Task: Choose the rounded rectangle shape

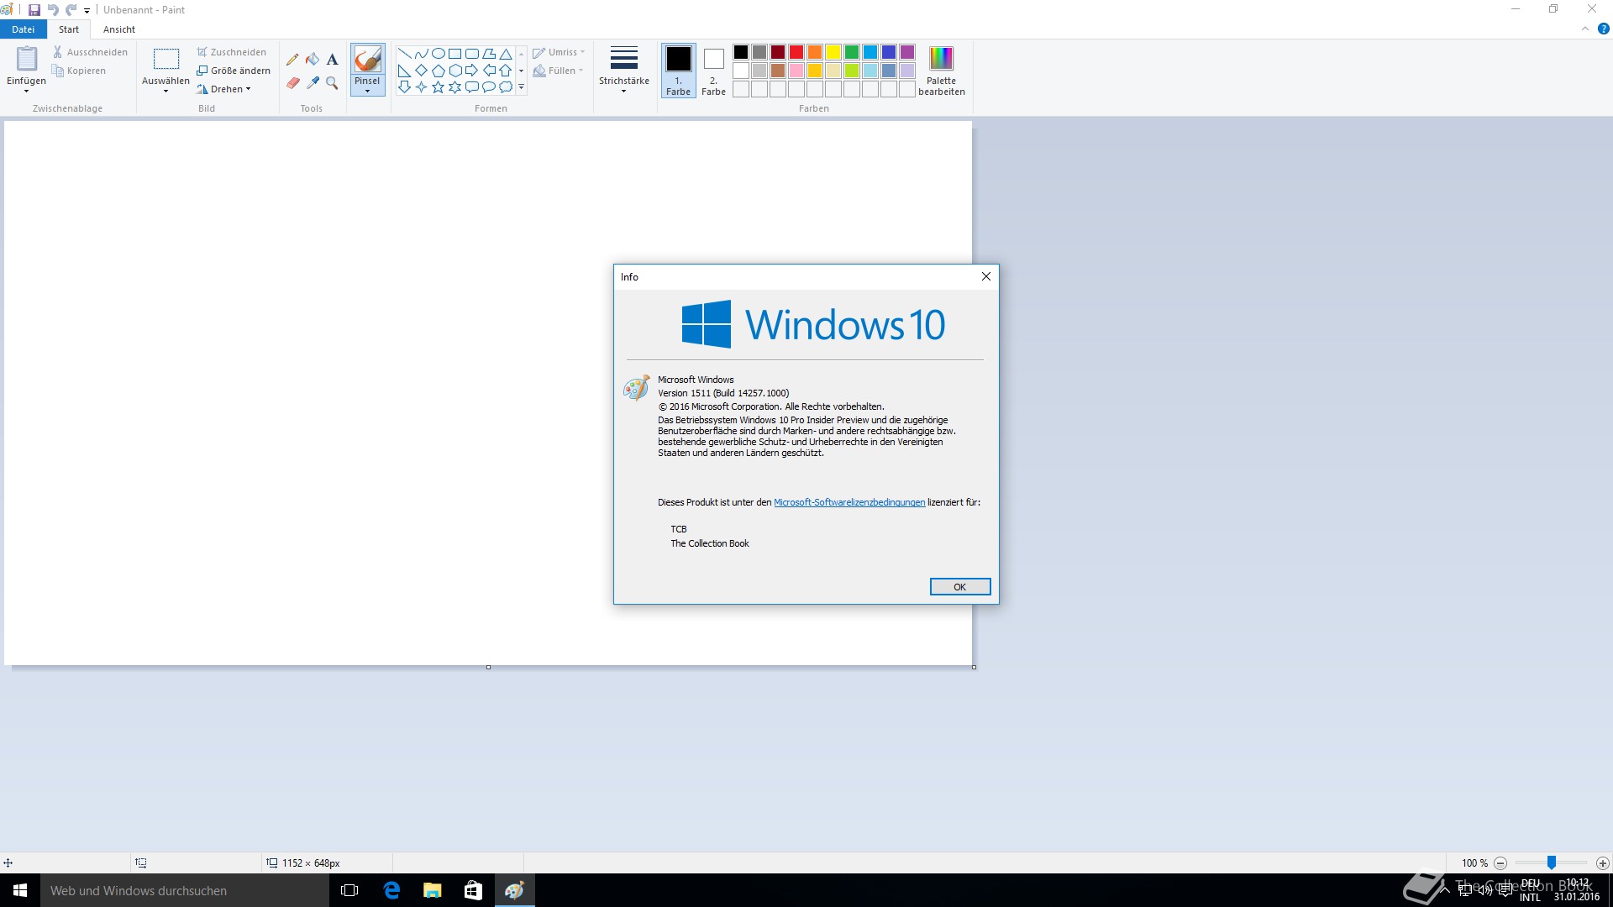Action: 471,54
